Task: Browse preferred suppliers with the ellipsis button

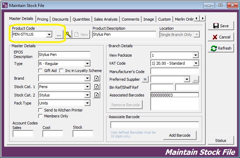Action: point(196,80)
